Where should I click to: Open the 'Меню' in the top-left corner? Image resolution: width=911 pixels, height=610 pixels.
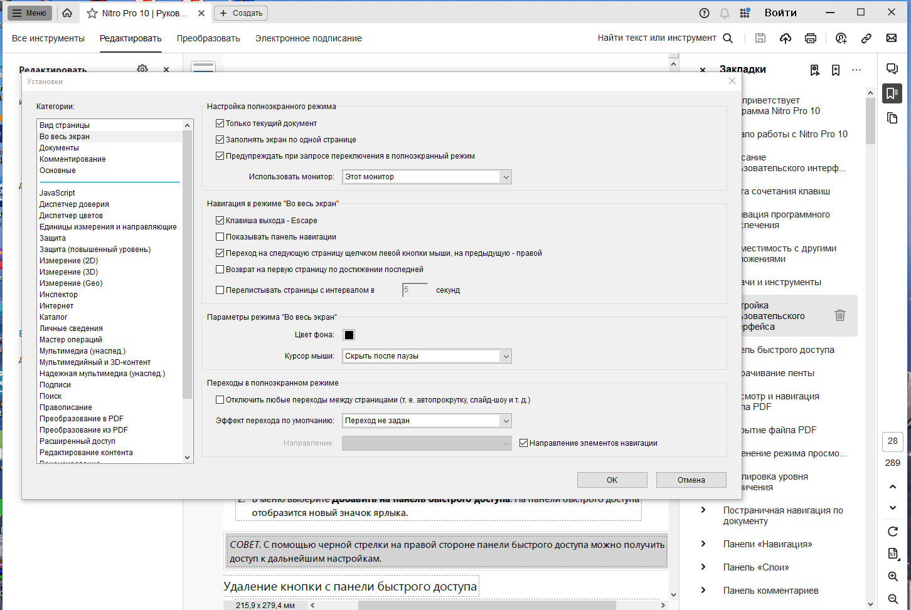pyautogui.click(x=29, y=13)
